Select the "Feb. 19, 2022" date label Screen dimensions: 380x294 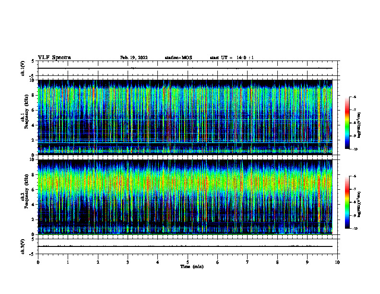point(134,58)
